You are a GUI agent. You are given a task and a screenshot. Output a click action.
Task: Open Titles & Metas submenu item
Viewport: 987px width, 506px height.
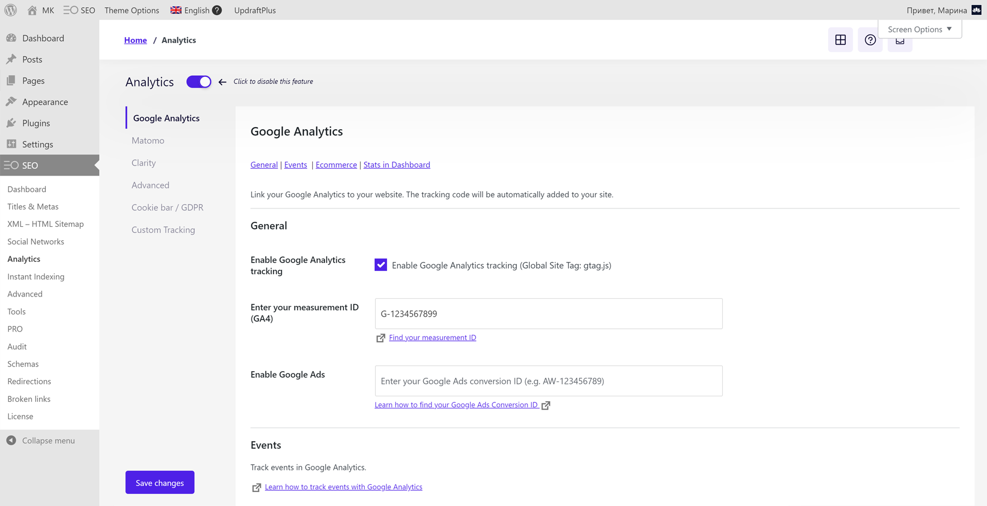33,206
